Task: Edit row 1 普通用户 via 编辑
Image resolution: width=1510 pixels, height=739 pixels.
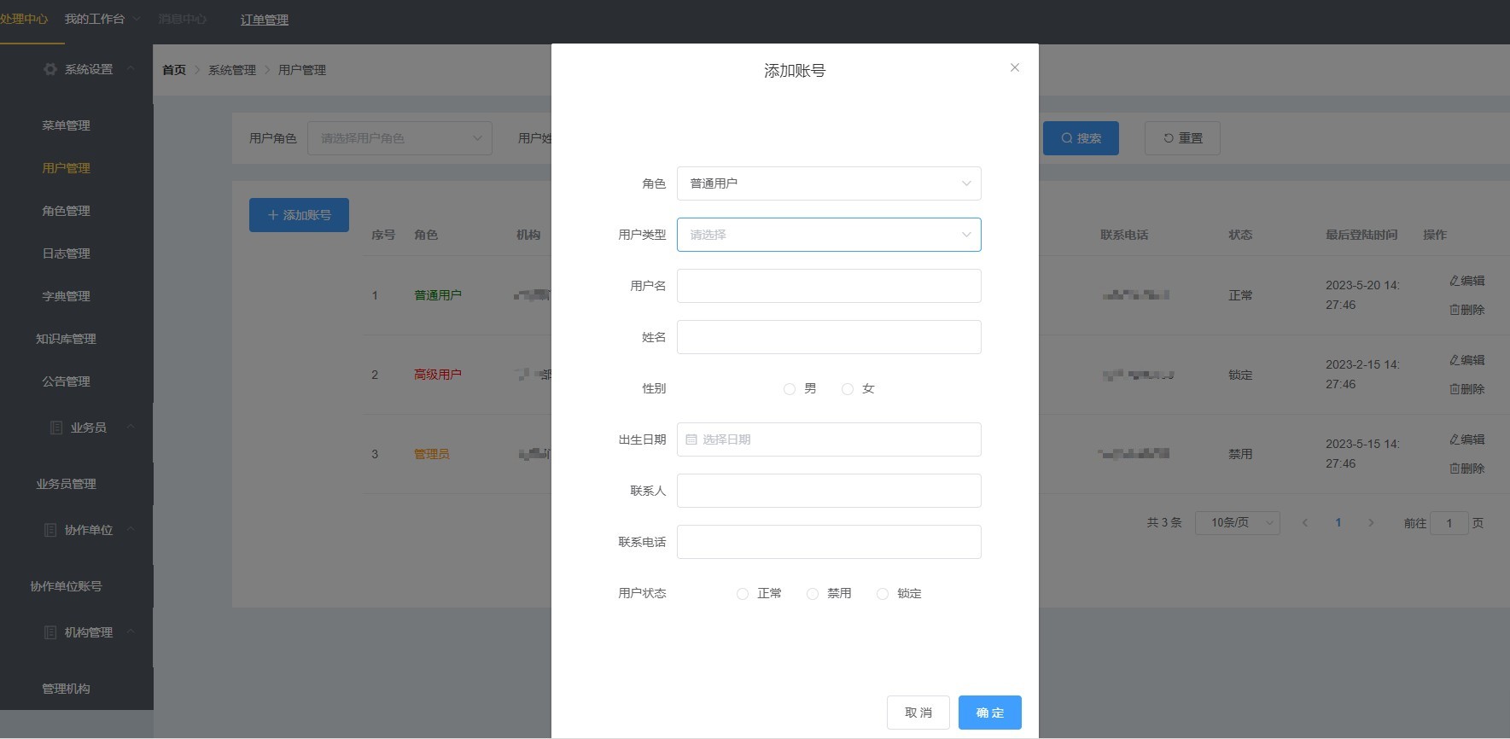Action: [x=1467, y=281]
